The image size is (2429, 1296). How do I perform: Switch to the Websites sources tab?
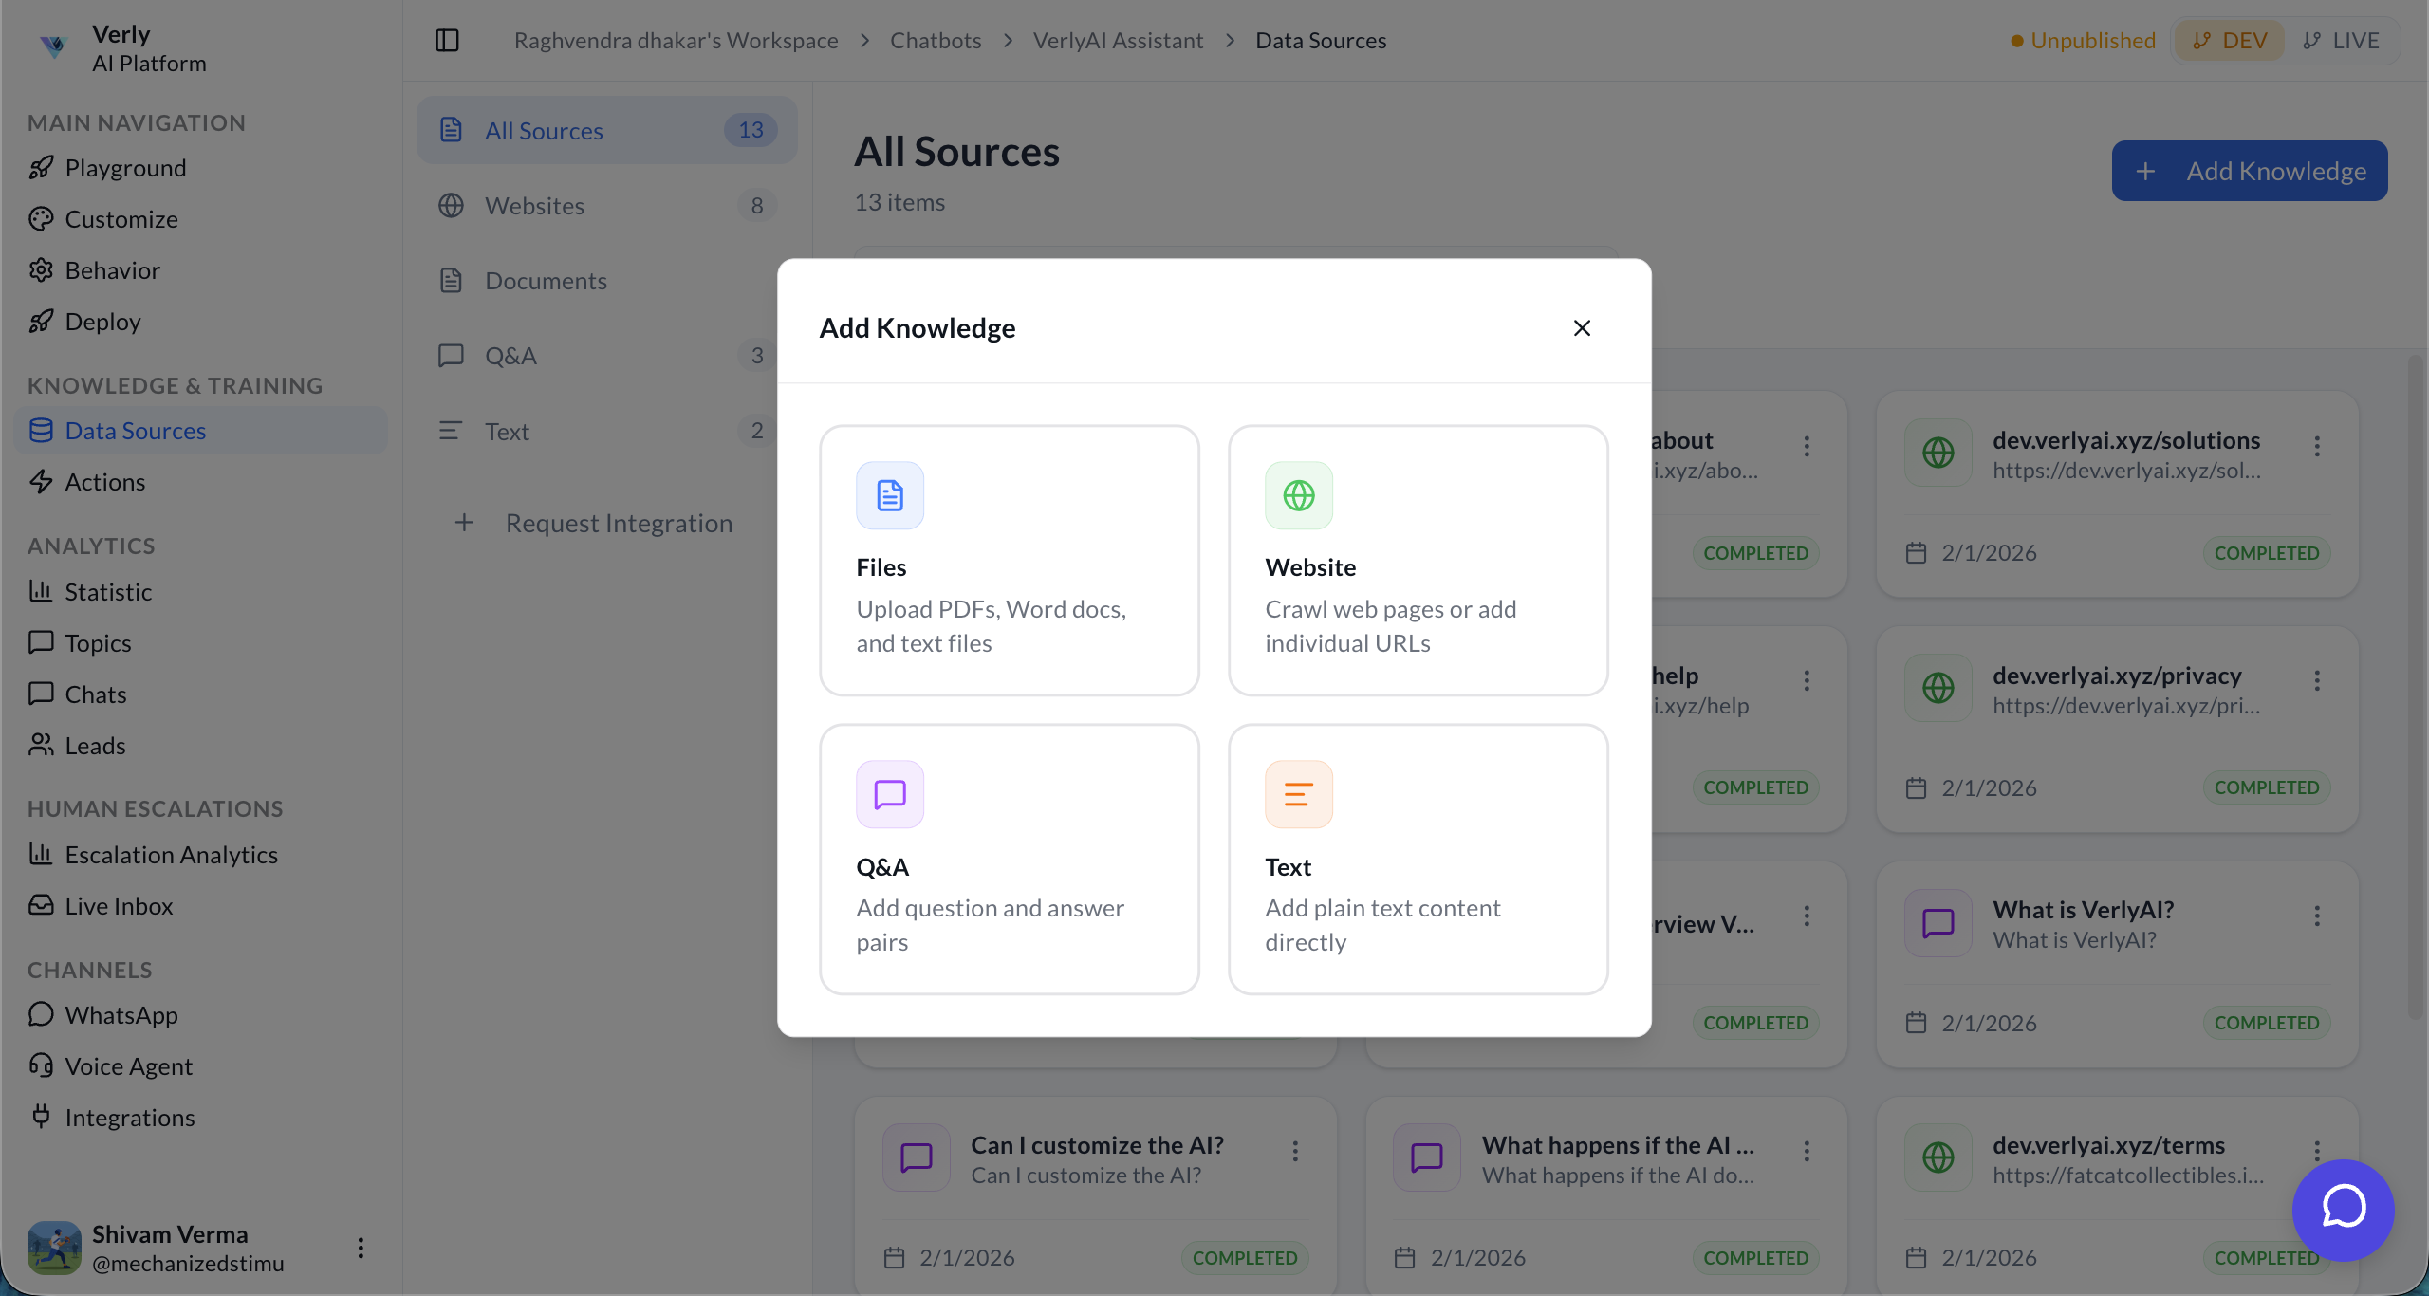(535, 205)
